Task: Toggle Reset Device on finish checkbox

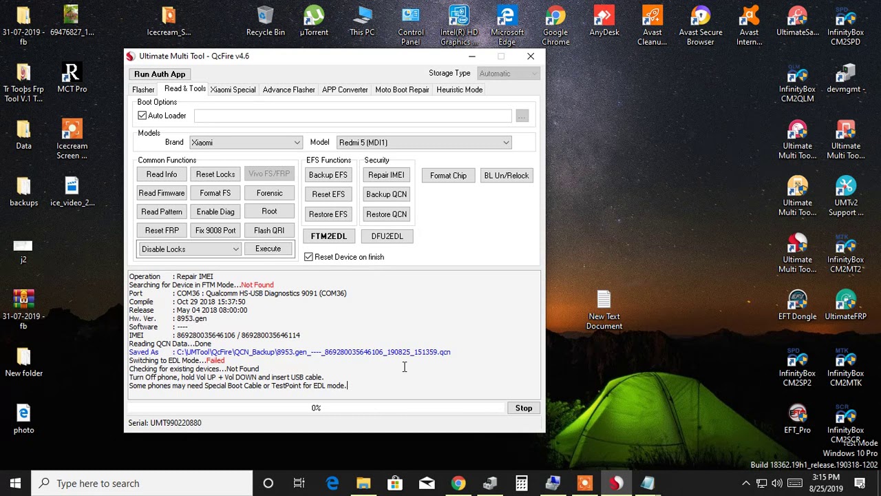Action: pyautogui.click(x=309, y=257)
